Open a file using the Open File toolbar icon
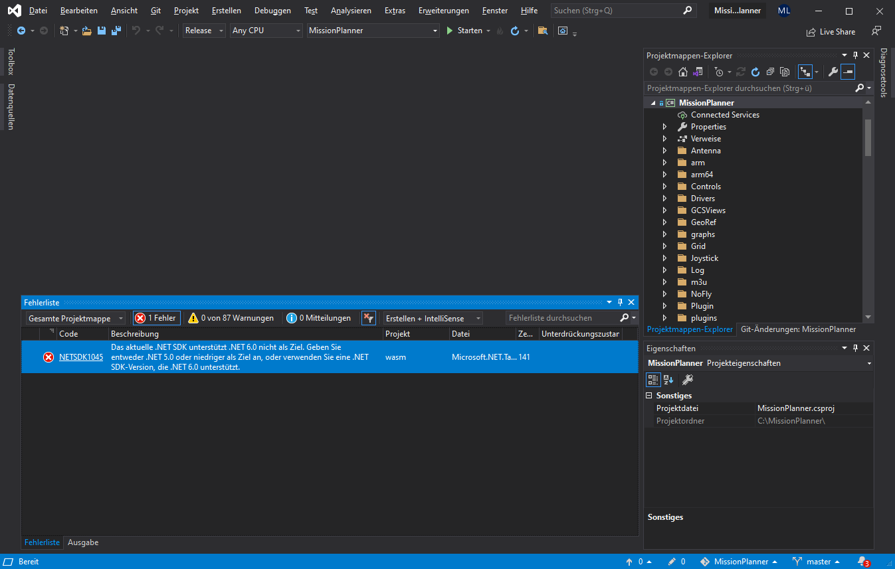 (86, 31)
